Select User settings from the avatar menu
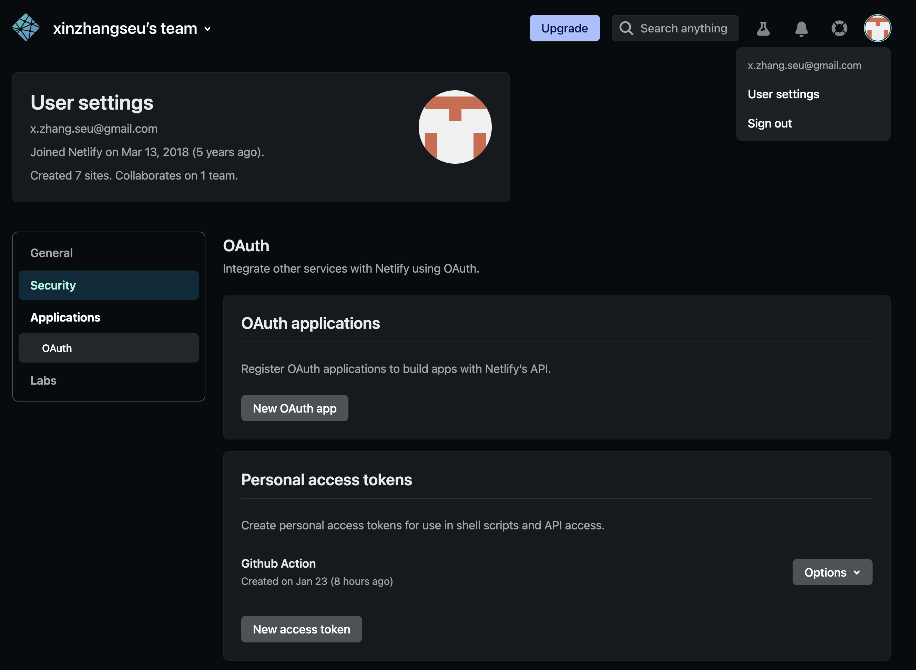916x670 pixels. [x=783, y=94]
